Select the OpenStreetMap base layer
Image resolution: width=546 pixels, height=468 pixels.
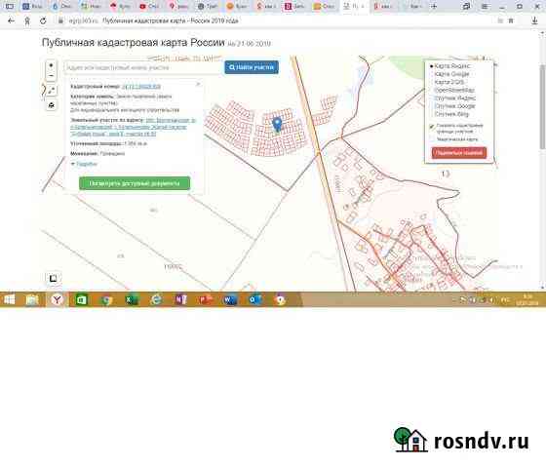pyautogui.click(x=454, y=90)
